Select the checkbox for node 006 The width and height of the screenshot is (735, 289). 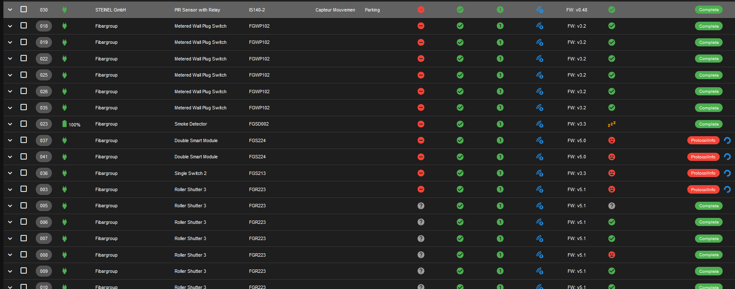click(x=24, y=222)
